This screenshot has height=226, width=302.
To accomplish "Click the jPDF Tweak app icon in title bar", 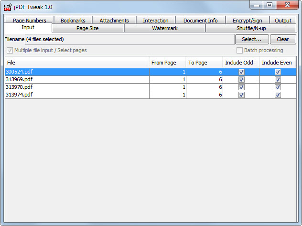I will (x=7, y=7).
